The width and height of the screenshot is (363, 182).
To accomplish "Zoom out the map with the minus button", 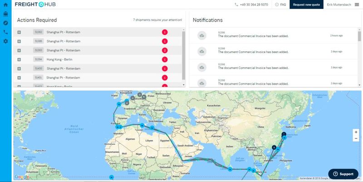I will click(x=356, y=138).
